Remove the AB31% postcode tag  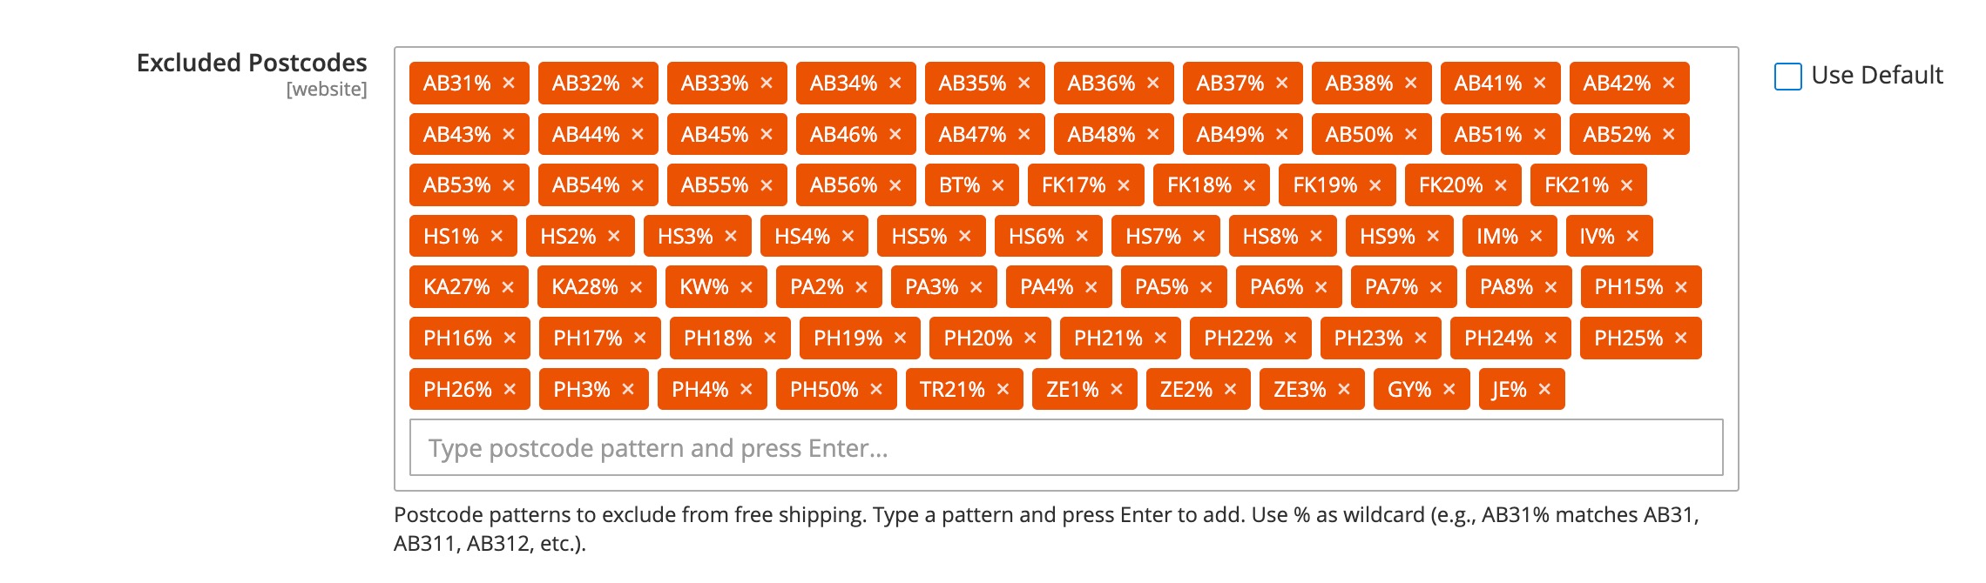click(509, 83)
